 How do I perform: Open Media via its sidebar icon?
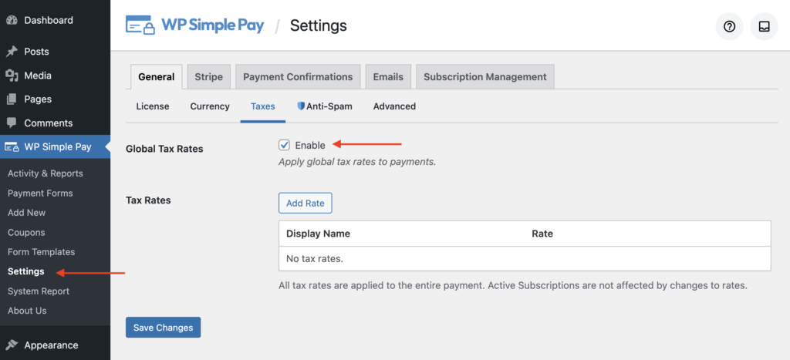[12, 76]
